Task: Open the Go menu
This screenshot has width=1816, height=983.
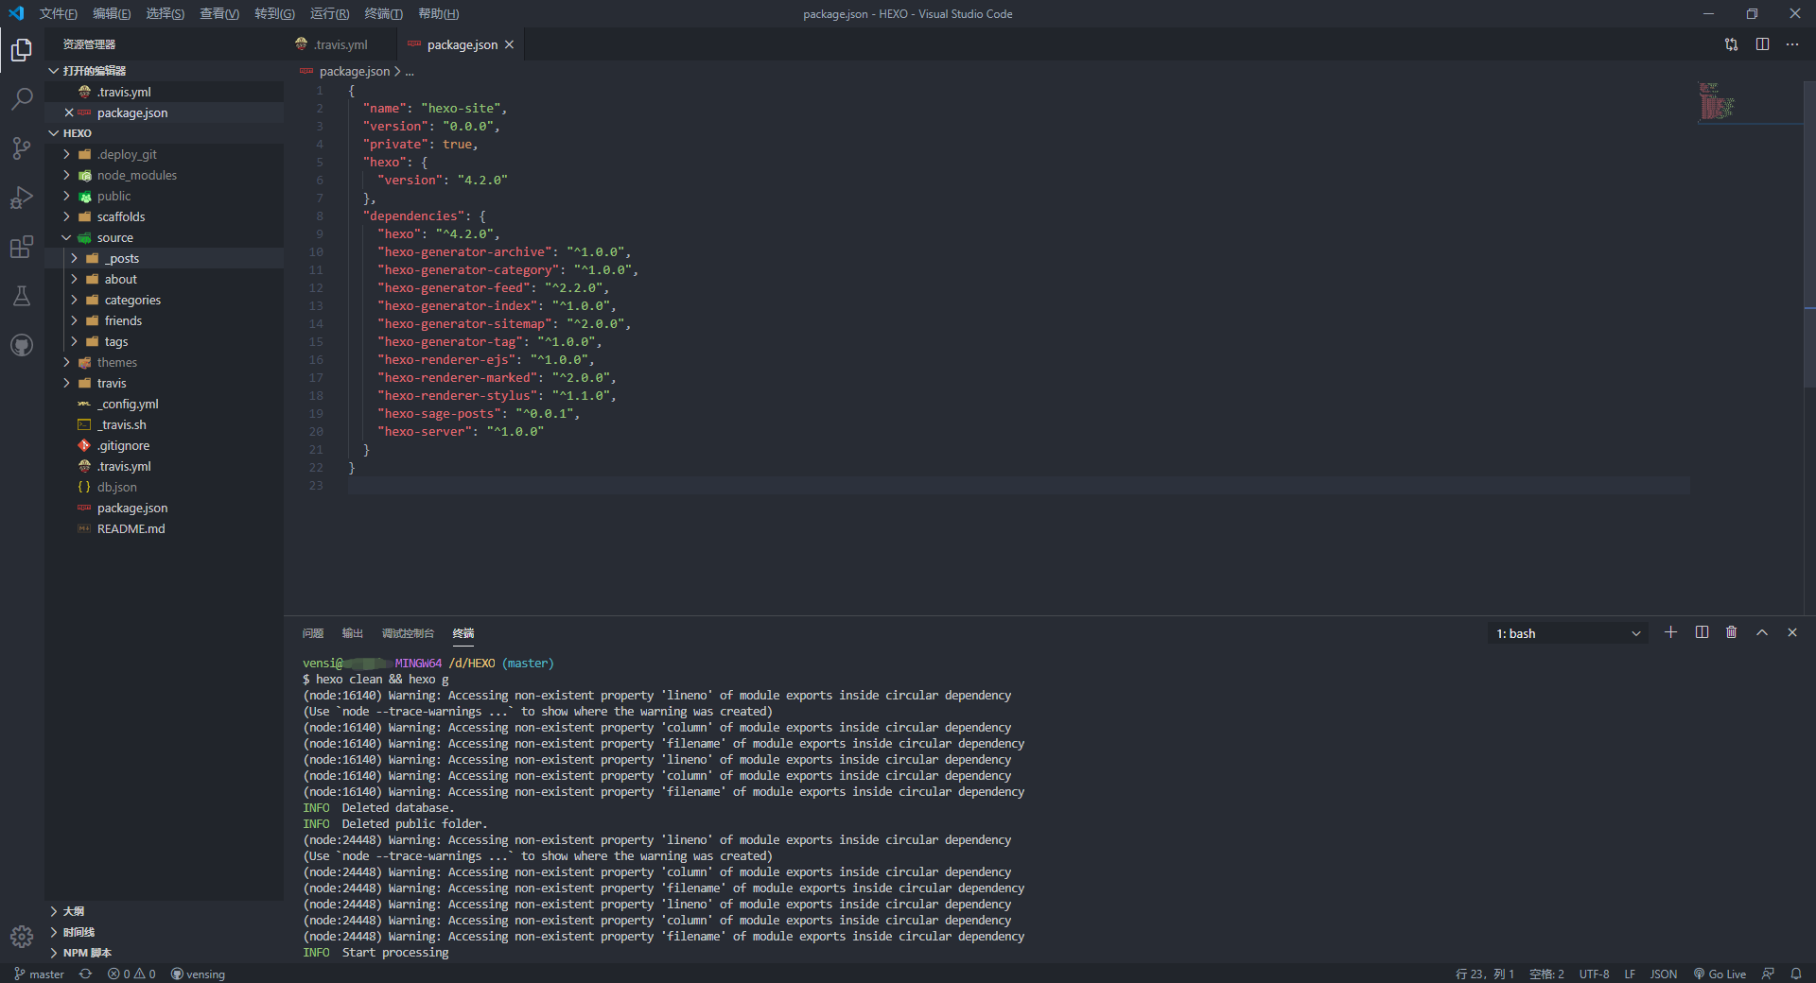Action: [x=274, y=13]
